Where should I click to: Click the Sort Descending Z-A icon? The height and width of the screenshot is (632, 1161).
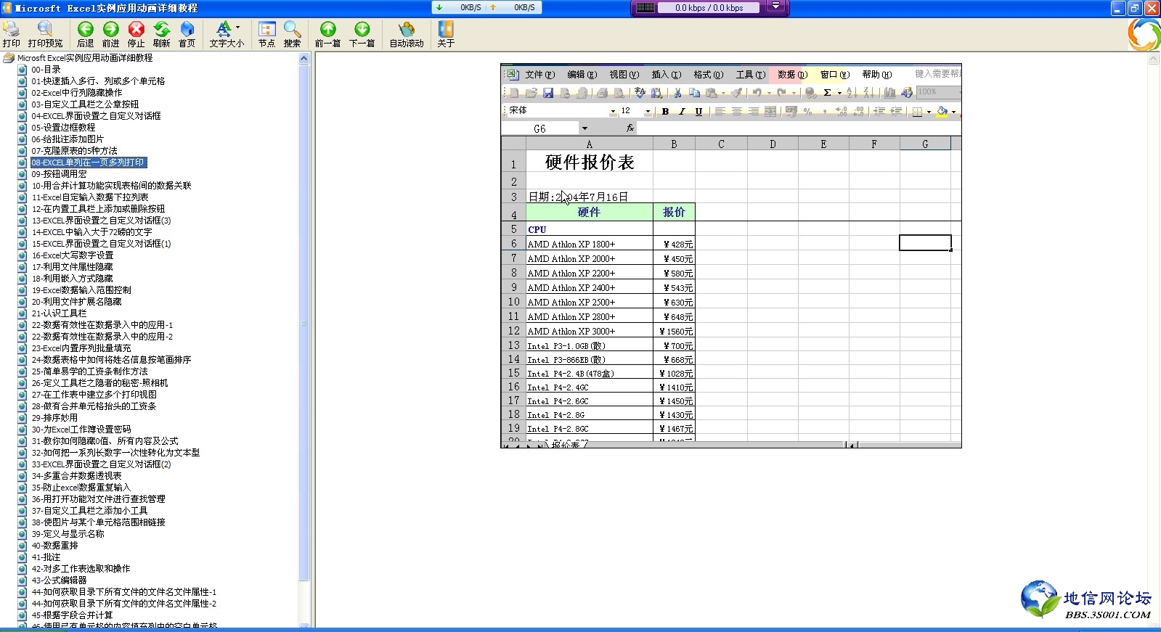point(868,93)
